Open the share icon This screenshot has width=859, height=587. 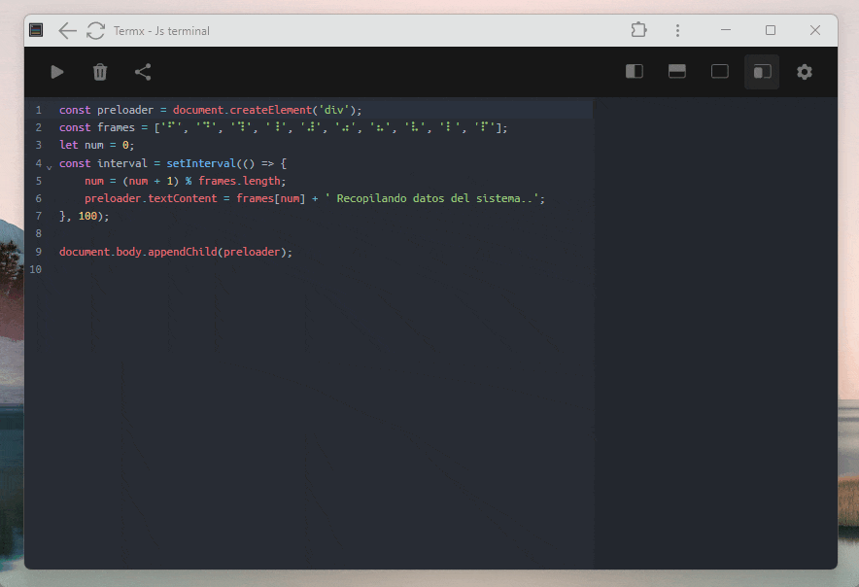point(143,72)
